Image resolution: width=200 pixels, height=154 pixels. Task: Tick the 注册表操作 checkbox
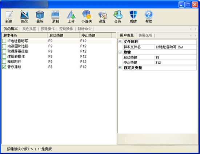click(x=4, y=56)
